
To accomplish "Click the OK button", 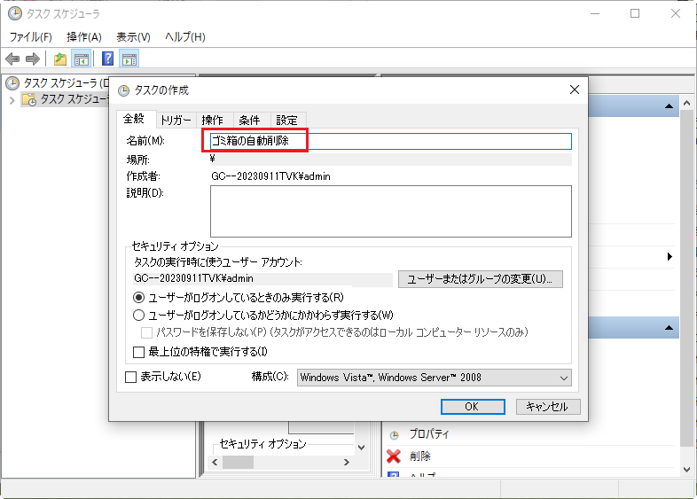I will point(473,407).
